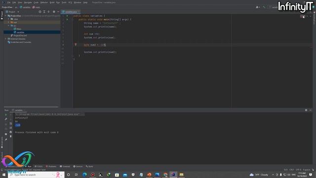This screenshot has height=178, width=316.
Task: Click the locate opened file icon in Project panel
Action: pos(40,12)
